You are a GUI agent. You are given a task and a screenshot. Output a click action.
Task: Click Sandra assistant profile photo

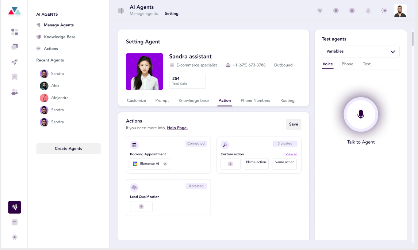(x=144, y=72)
